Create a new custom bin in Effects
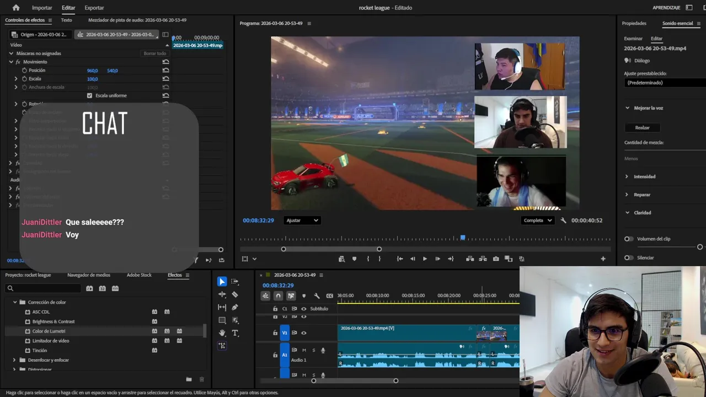This screenshot has height=397, width=706. (x=189, y=379)
